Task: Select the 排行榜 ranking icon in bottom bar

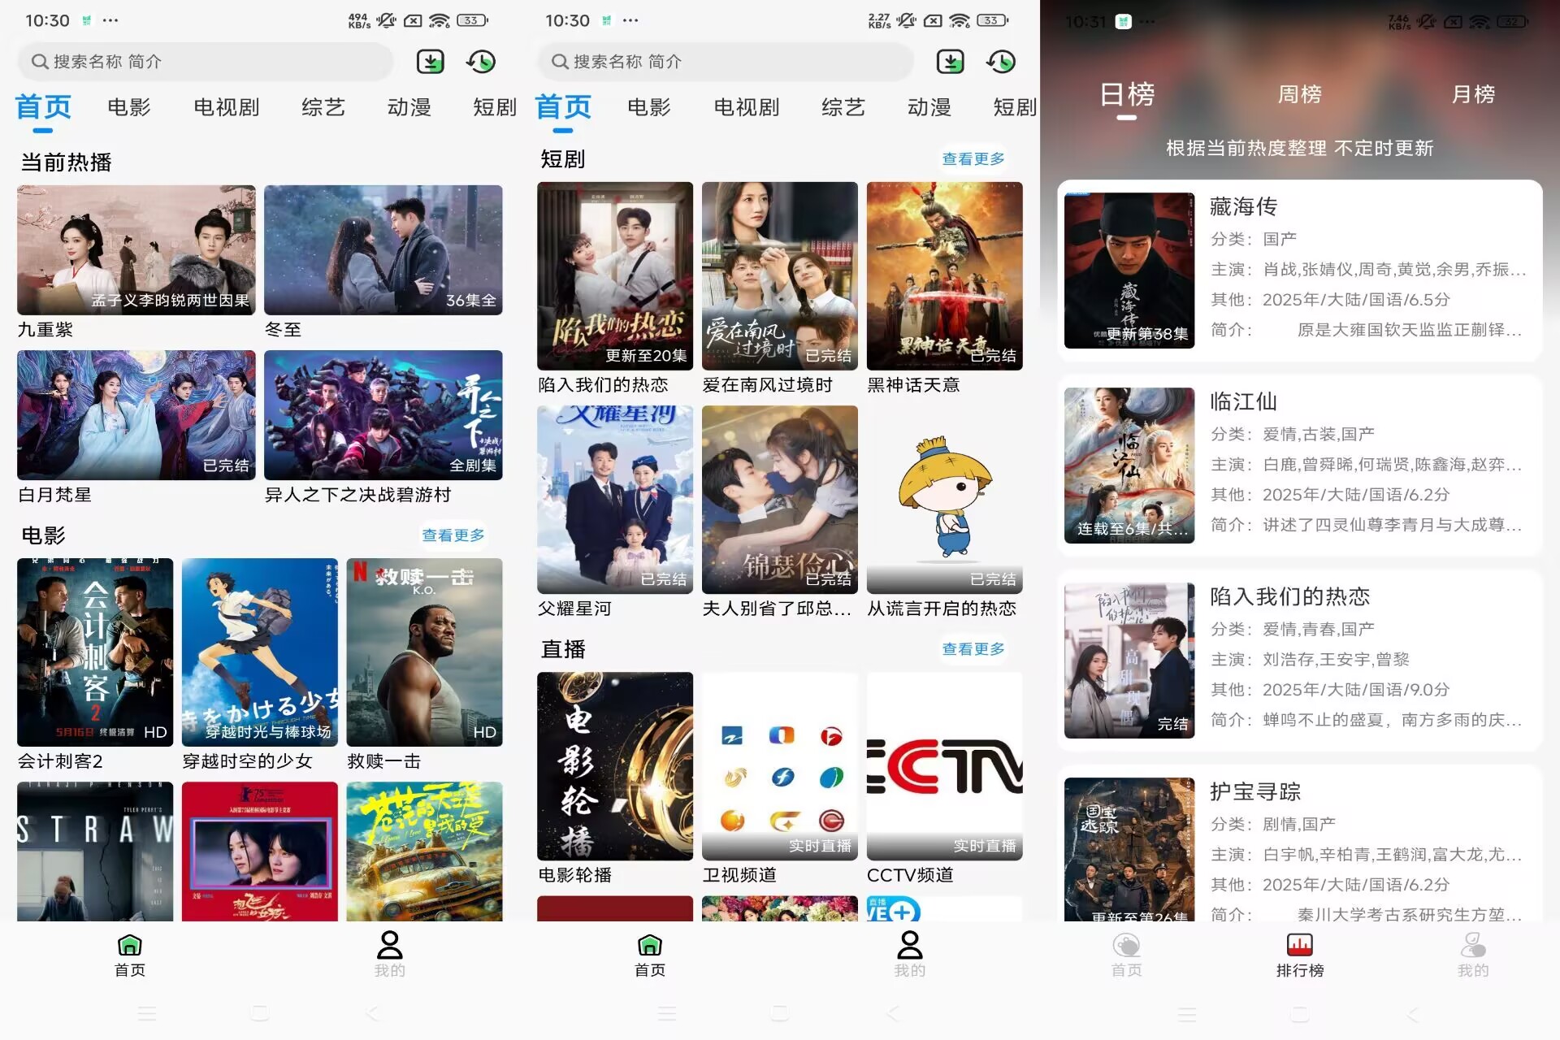Action: (x=1298, y=952)
